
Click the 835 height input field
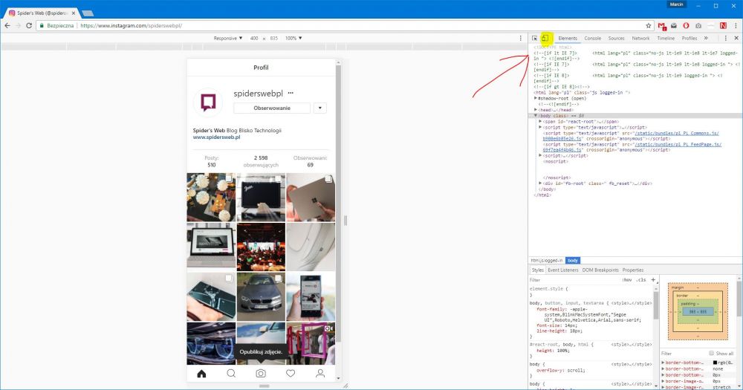[274, 38]
